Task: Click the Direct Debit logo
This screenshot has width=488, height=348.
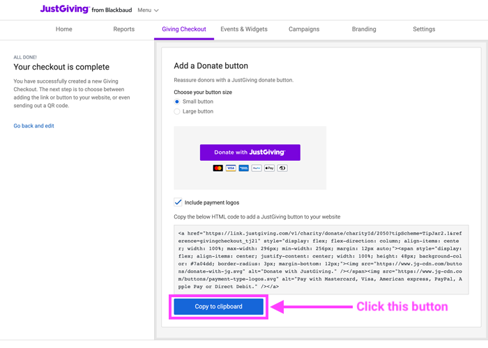Action: point(282,168)
